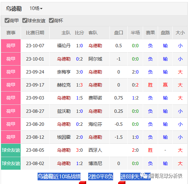Open the 福伦丹 team link
The image size is (188, 184).
(x=64, y=46)
